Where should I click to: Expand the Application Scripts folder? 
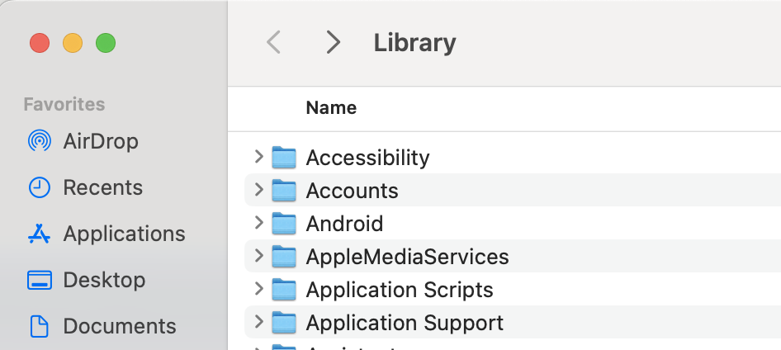click(258, 289)
